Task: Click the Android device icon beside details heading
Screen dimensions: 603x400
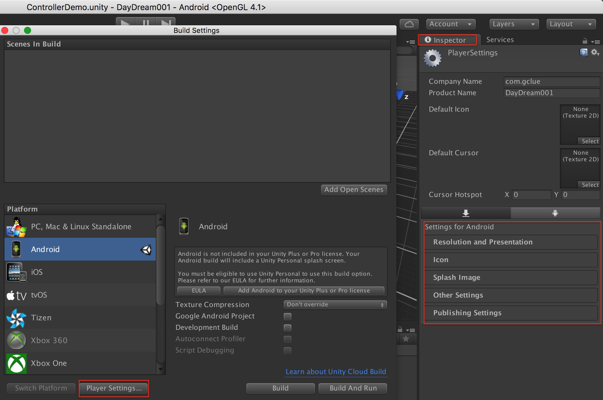Action: (x=184, y=226)
